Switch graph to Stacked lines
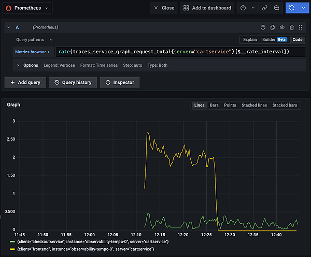This screenshot has width=311, height=257. point(254,105)
